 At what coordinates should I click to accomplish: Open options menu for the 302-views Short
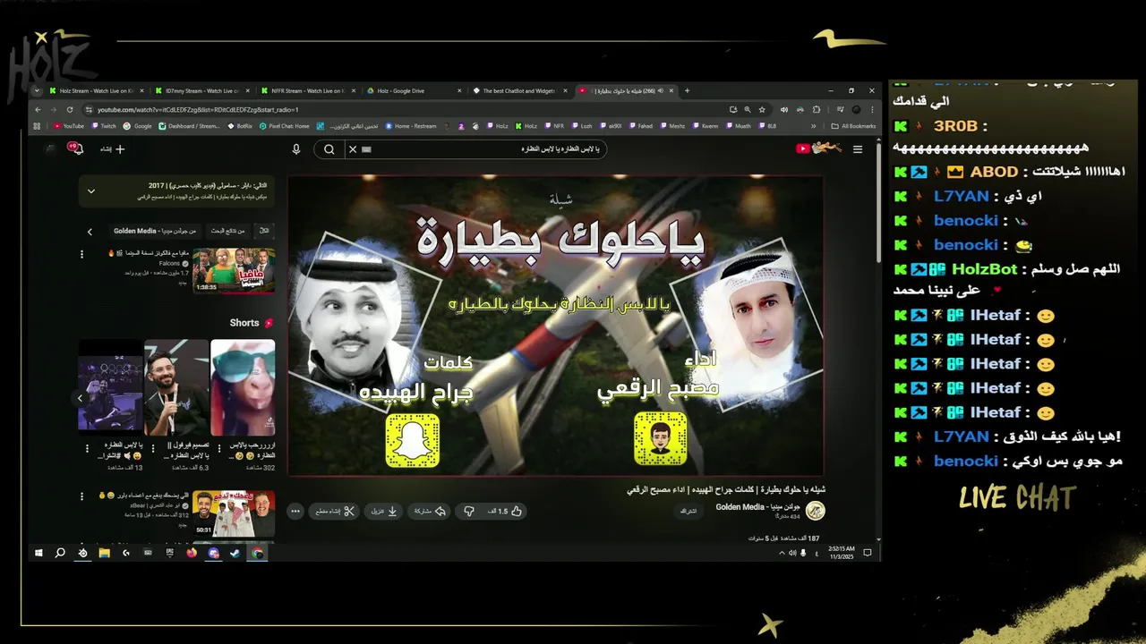[x=218, y=448]
